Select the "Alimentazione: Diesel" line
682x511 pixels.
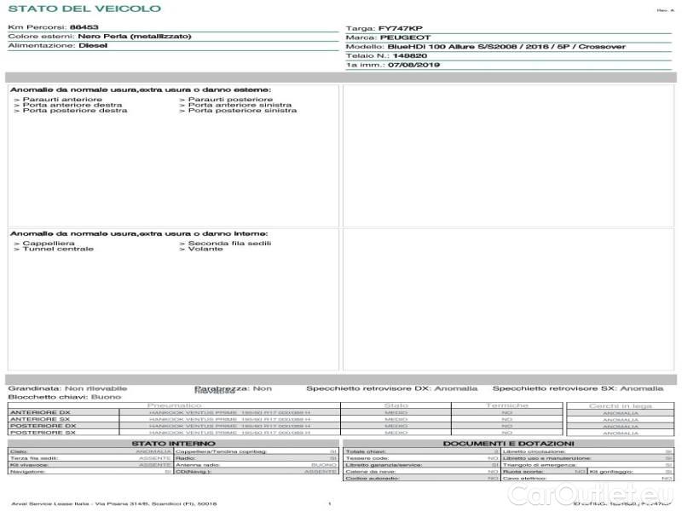coord(57,46)
